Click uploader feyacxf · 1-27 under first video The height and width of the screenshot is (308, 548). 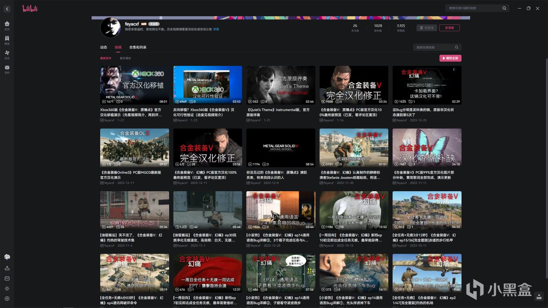point(112,120)
